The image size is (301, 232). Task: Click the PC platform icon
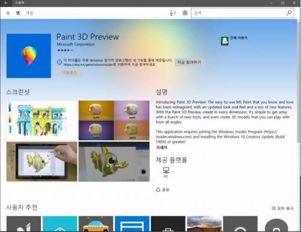pyautogui.click(x=166, y=172)
